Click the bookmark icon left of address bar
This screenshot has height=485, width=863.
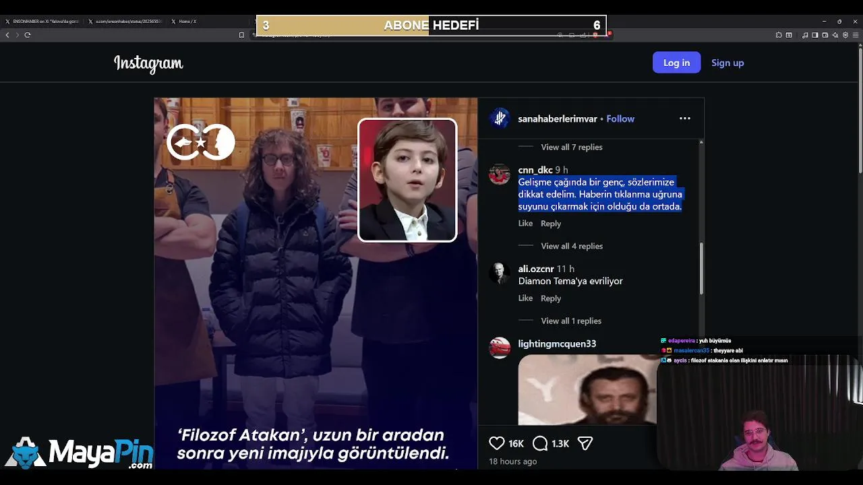click(241, 35)
